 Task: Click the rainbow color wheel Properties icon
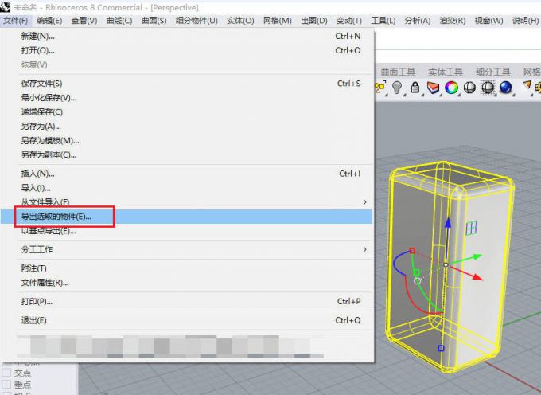click(x=451, y=88)
